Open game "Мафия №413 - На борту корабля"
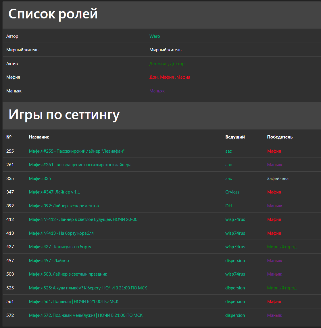321x328 pixels. pos(61,233)
